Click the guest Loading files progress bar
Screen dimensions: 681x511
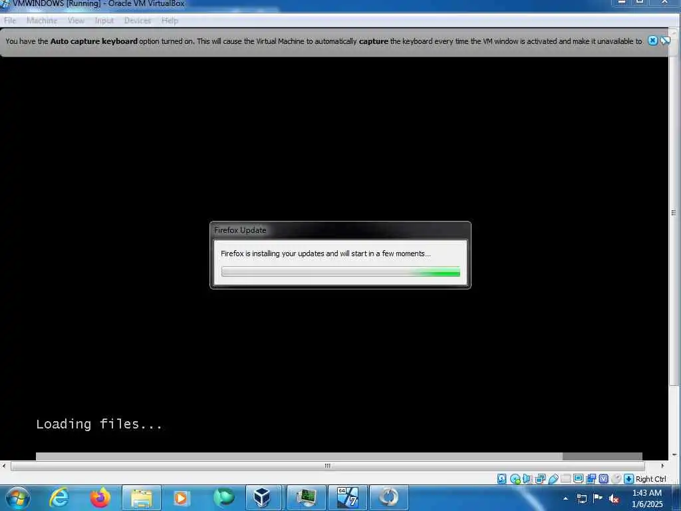point(339,456)
